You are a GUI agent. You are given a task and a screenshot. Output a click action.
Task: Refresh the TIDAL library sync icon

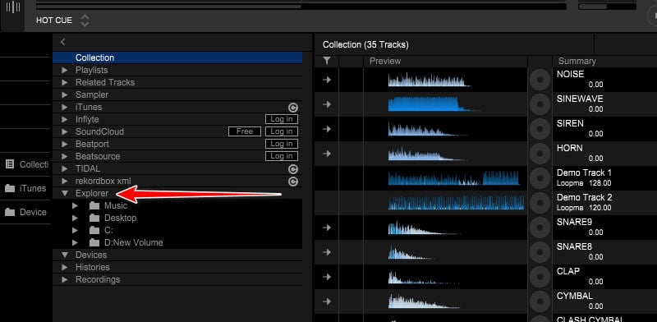pos(293,169)
